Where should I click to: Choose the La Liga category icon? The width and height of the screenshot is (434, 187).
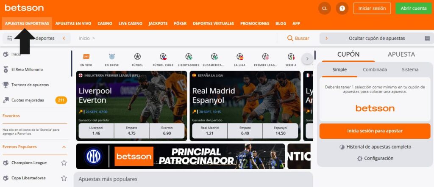point(240,59)
